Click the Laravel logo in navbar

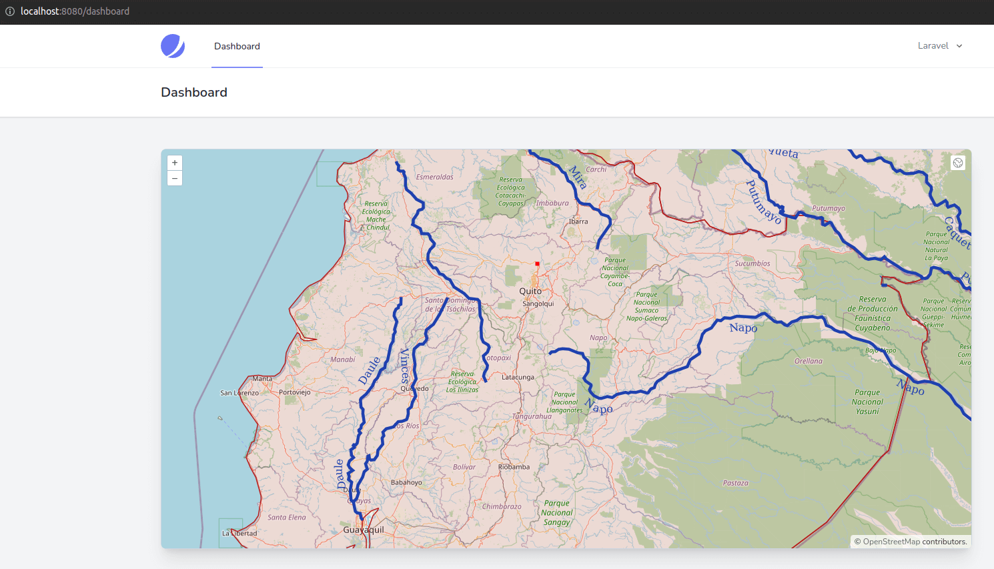pyautogui.click(x=173, y=46)
